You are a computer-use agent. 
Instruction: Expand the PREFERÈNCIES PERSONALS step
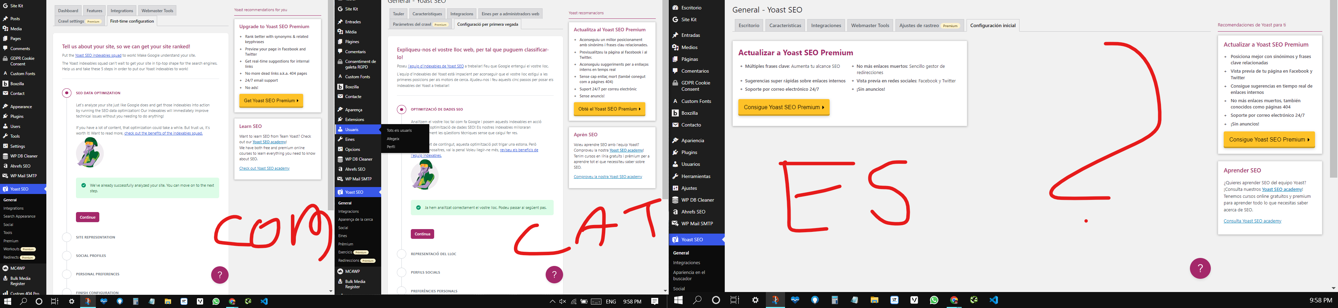[434, 291]
